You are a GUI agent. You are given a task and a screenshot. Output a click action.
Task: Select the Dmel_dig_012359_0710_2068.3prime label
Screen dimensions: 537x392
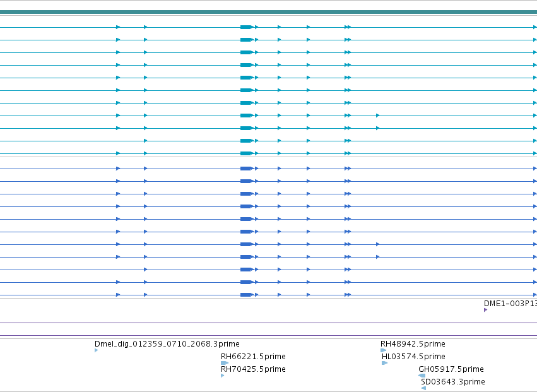(x=167, y=343)
